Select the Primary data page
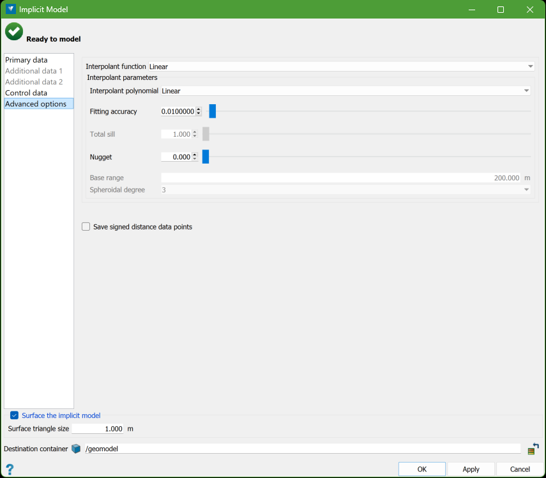 [26, 60]
